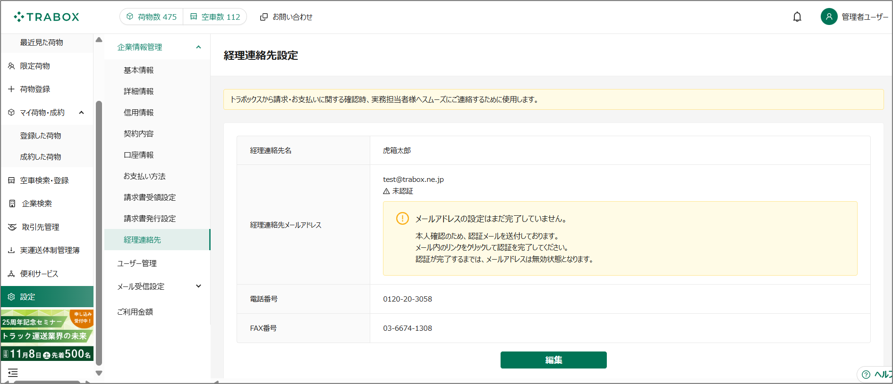Select 経理連絡先 menu item
This screenshot has height=384, width=893.
click(x=157, y=240)
